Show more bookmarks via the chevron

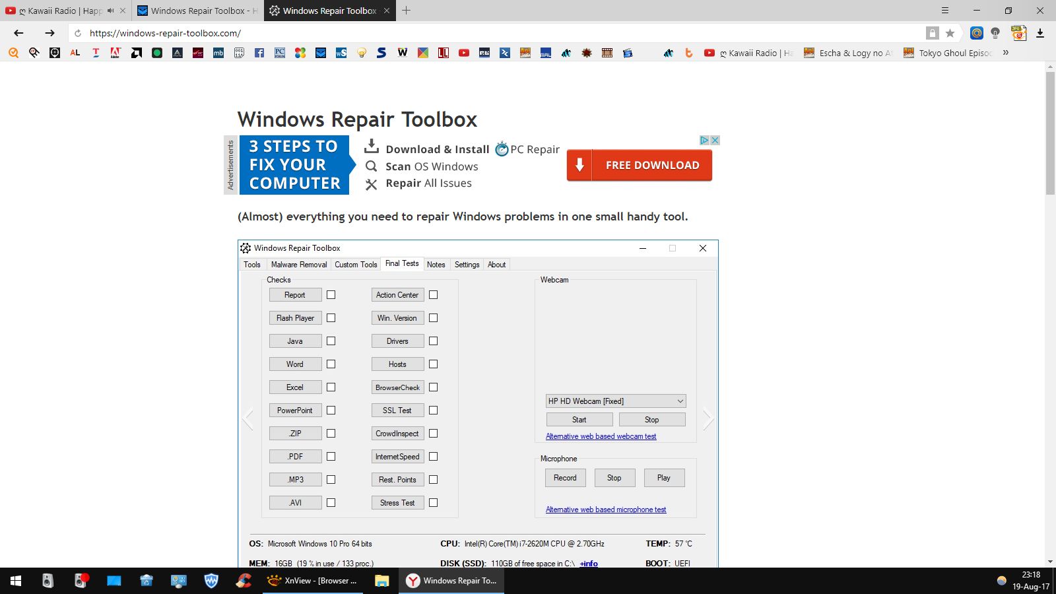tap(1006, 53)
